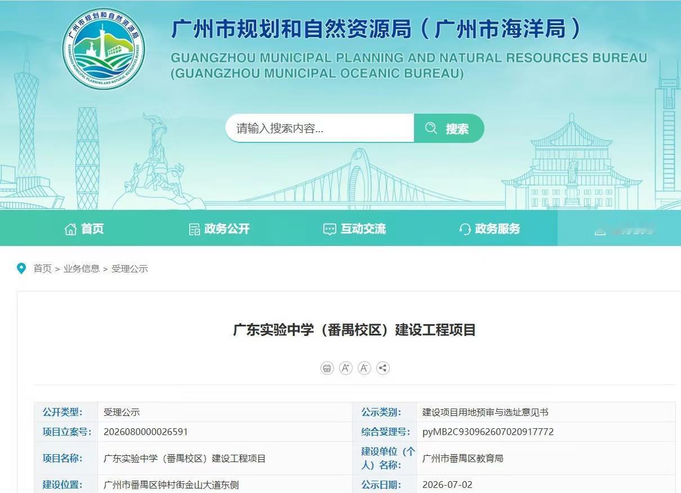Click the case number 2026080000026591

[x=146, y=432]
